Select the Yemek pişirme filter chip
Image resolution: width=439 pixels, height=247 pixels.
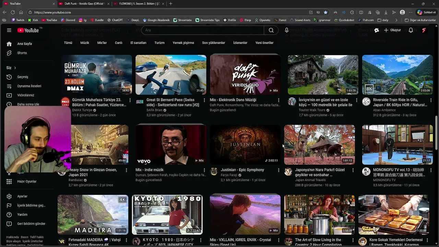point(183,43)
